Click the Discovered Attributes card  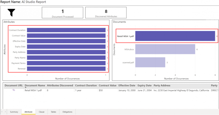106,13
